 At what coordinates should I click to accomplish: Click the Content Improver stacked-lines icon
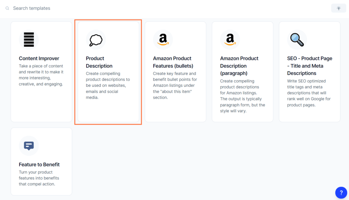click(x=29, y=39)
